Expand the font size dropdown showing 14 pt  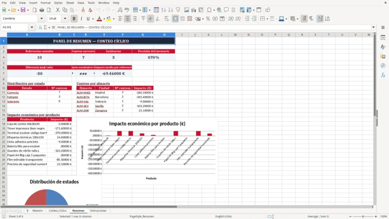[x=65, y=19]
